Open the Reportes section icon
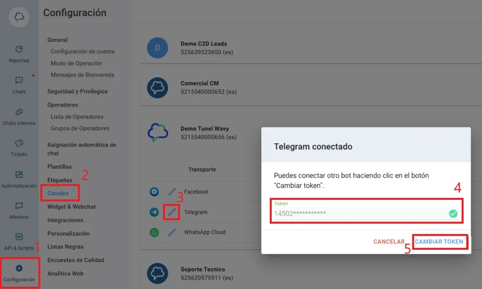 point(19,49)
